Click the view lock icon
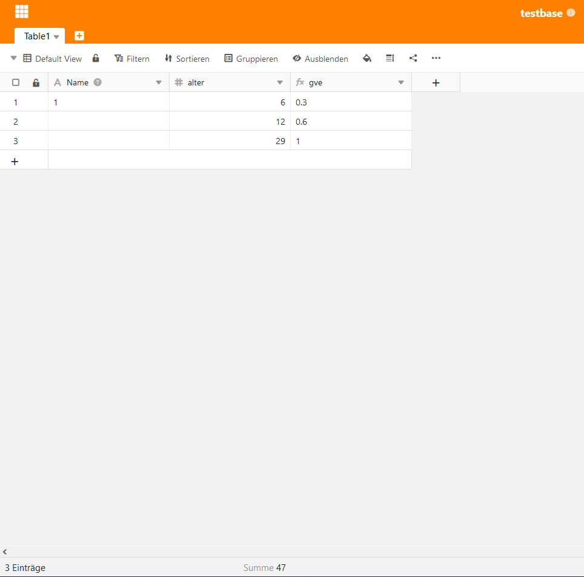 pos(96,59)
